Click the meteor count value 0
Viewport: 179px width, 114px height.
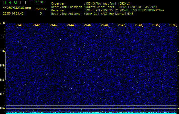(x=41, y=13)
